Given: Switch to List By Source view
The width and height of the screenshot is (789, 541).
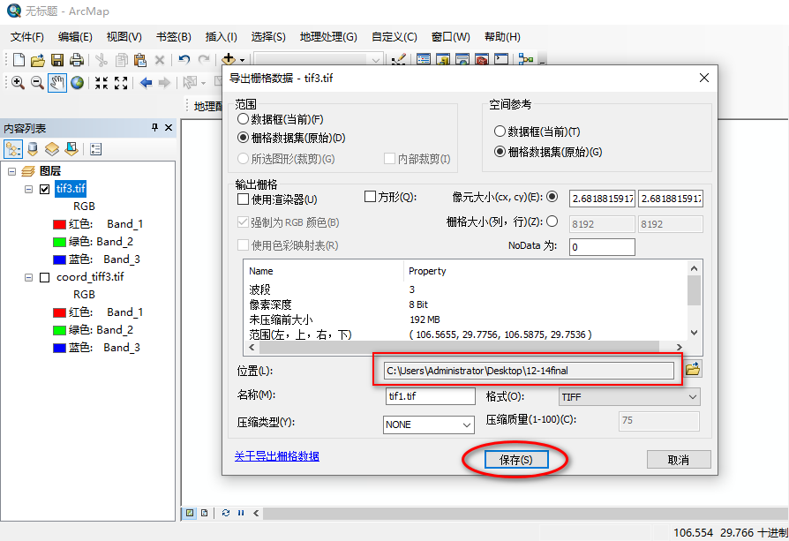Looking at the screenshot, I should pos(33,149).
